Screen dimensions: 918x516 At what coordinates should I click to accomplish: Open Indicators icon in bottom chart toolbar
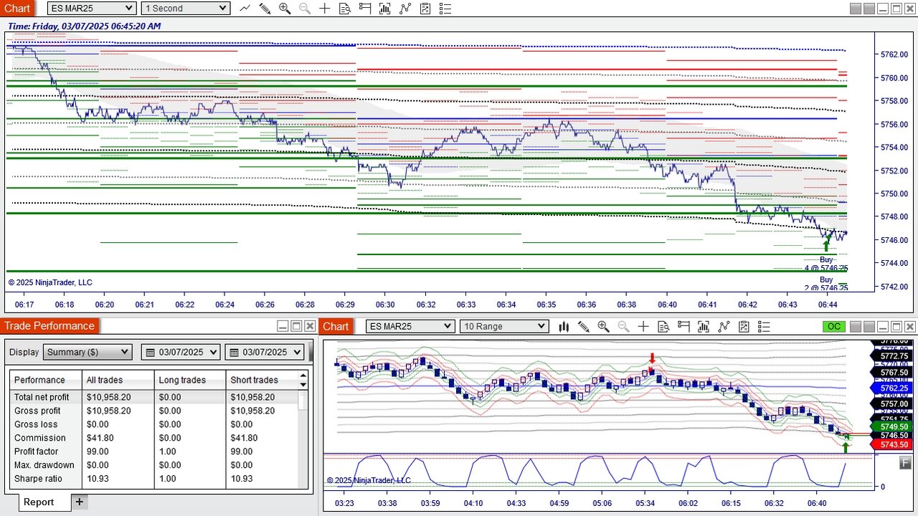[724, 327]
